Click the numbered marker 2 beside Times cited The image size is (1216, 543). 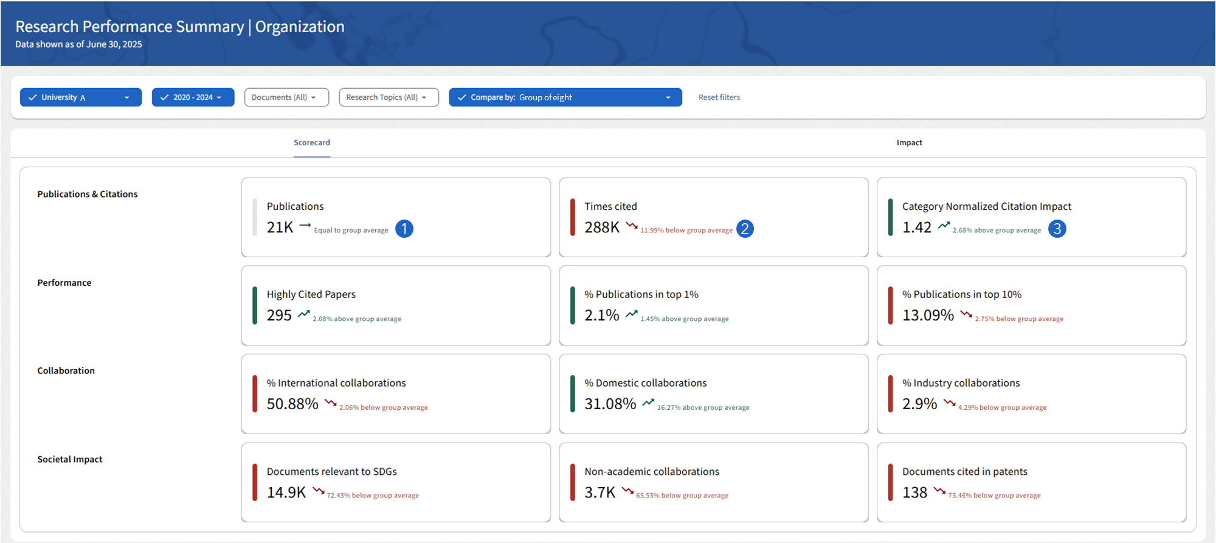point(745,229)
